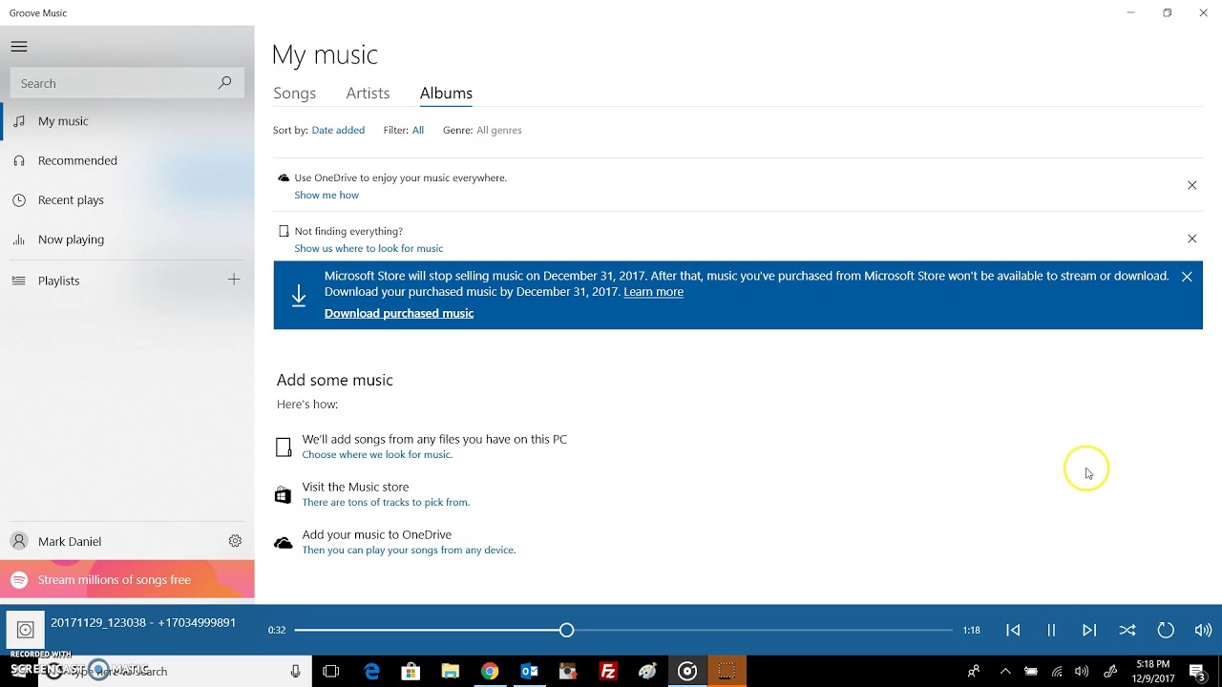1222x687 pixels.
Task: Open Genre All genres dropdown
Action: point(499,130)
